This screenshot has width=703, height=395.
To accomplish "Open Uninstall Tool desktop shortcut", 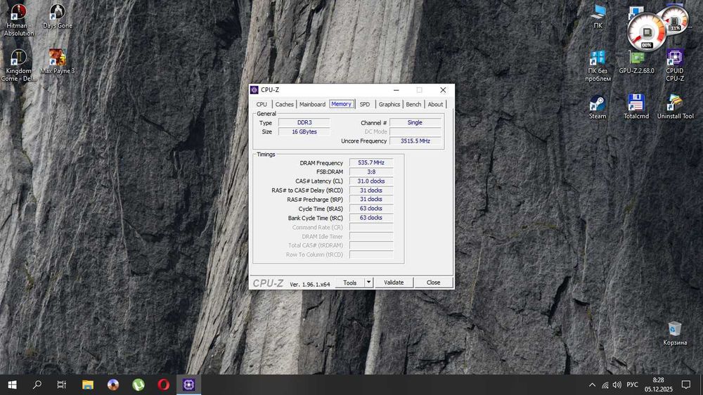I will click(x=675, y=107).
